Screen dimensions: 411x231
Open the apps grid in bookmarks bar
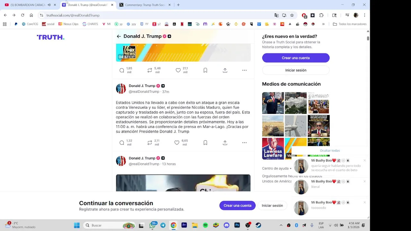point(5,24)
